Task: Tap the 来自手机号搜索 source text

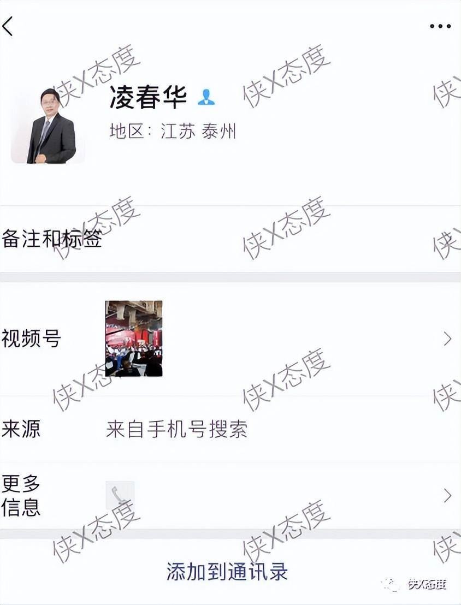Action: tap(176, 429)
